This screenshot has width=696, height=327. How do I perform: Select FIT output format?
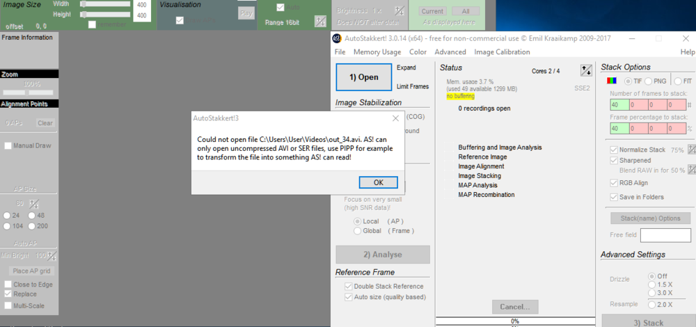click(x=678, y=81)
